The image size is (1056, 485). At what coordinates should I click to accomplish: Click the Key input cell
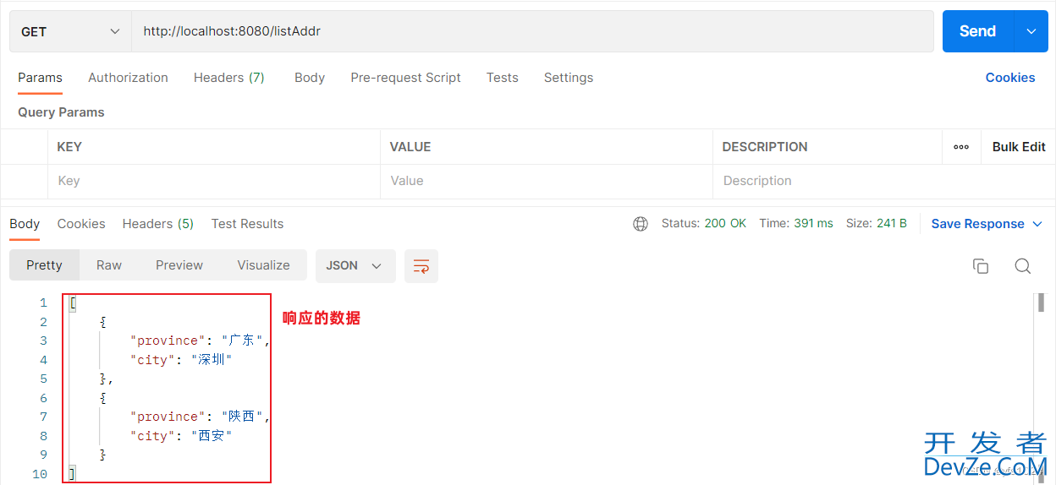click(214, 181)
